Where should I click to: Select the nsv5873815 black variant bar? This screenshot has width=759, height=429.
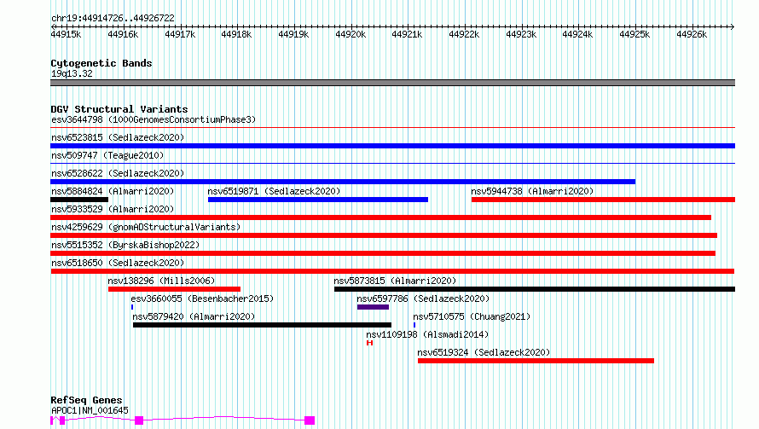click(x=535, y=289)
